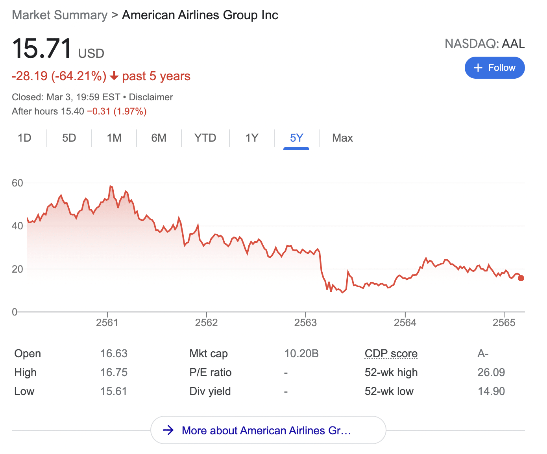The image size is (547, 454).
Task: Choose the 1M chart period
Action: tap(114, 138)
